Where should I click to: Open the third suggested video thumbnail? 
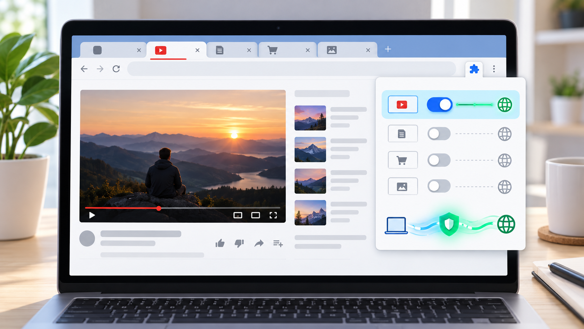pyautogui.click(x=310, y=181)
